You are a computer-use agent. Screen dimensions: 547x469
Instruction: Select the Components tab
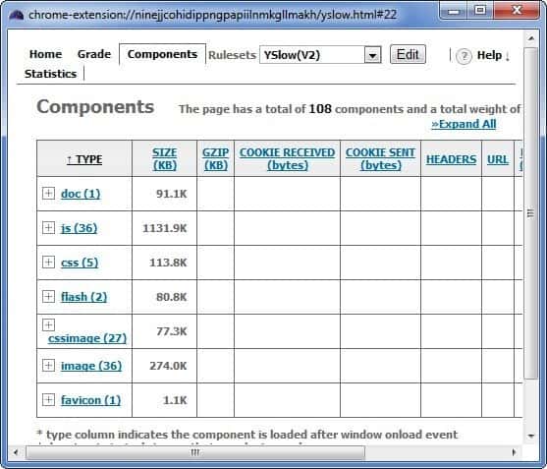tap(162, 54)
